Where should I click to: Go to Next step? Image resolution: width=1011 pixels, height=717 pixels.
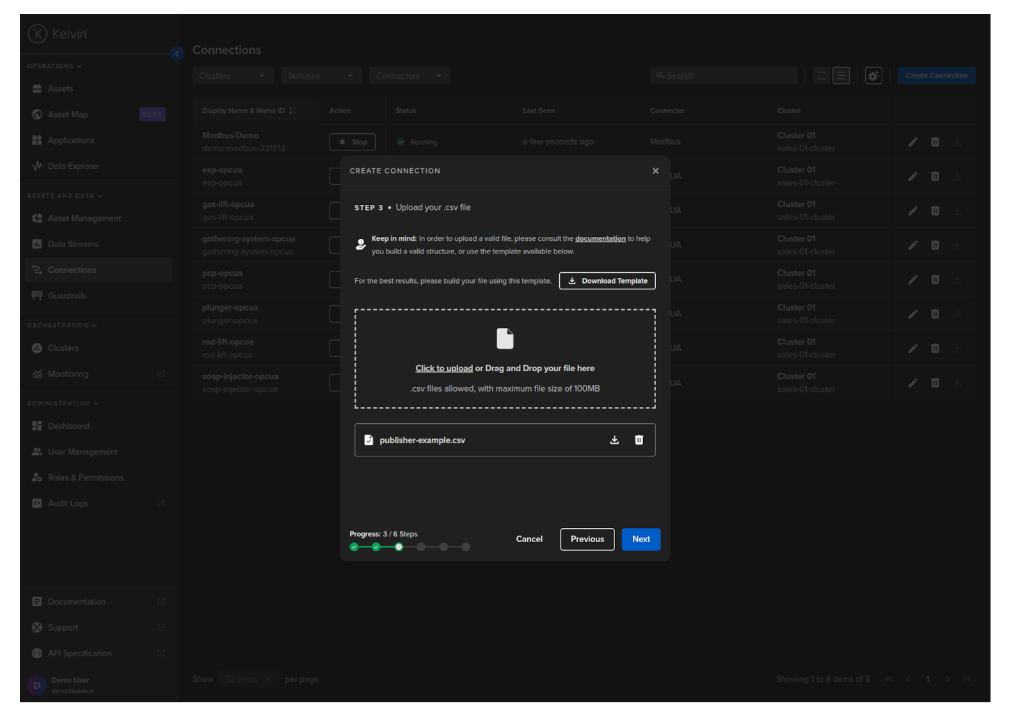point(641,539)
